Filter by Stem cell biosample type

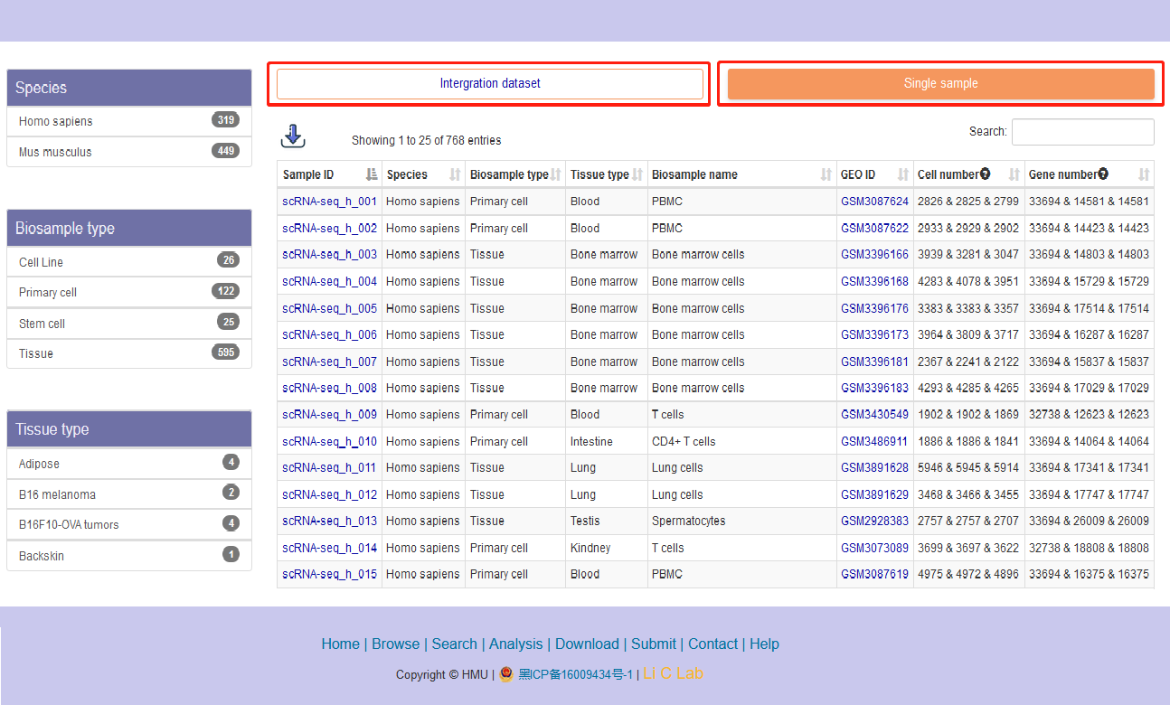click(x=129, y=324)
